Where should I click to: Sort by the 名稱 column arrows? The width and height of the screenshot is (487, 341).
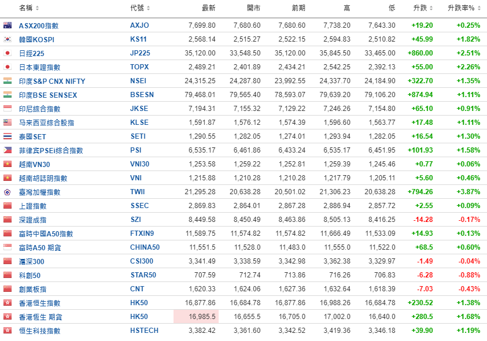pos(38,9)
